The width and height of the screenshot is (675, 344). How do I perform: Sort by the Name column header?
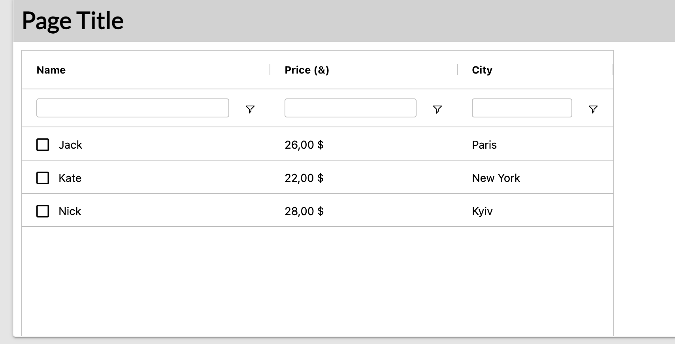(x=51, y=70)
